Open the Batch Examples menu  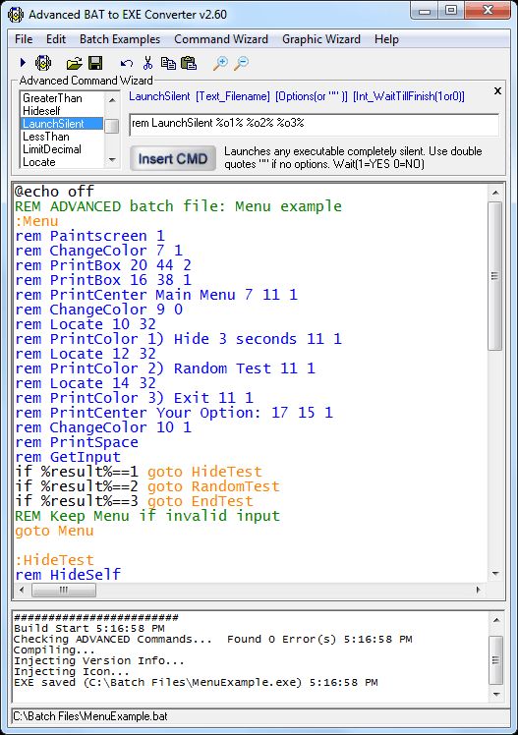click(120, 39)
